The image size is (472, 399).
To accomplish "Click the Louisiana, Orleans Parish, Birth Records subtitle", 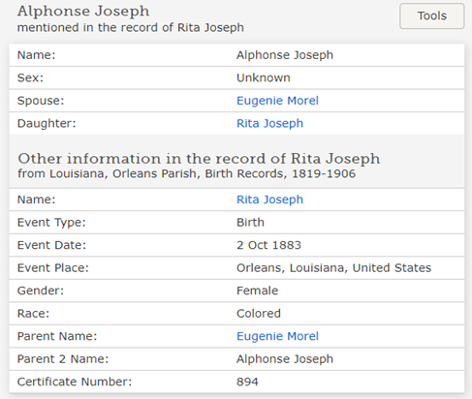I will coord(186,174).
